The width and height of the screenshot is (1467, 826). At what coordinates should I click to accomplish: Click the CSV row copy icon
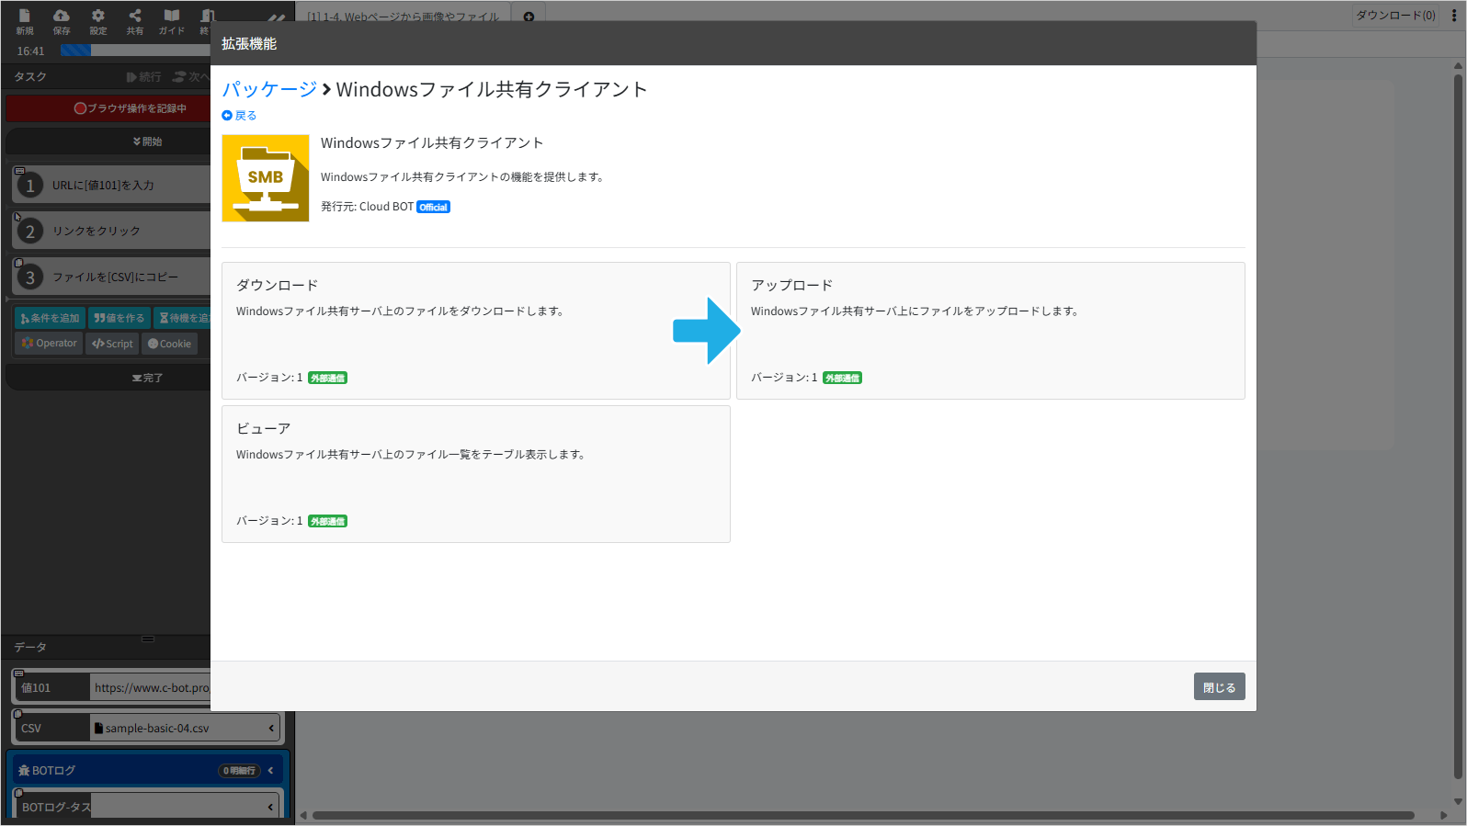(x=18, y=714)
